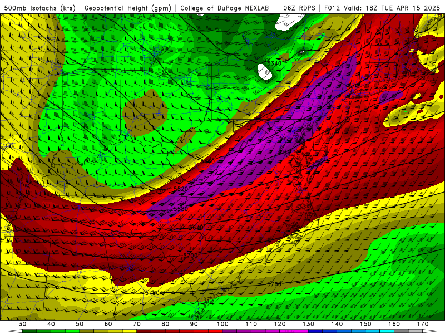
Task: Click the 60 value on the color scale
Action: click(x=108, y=324)
